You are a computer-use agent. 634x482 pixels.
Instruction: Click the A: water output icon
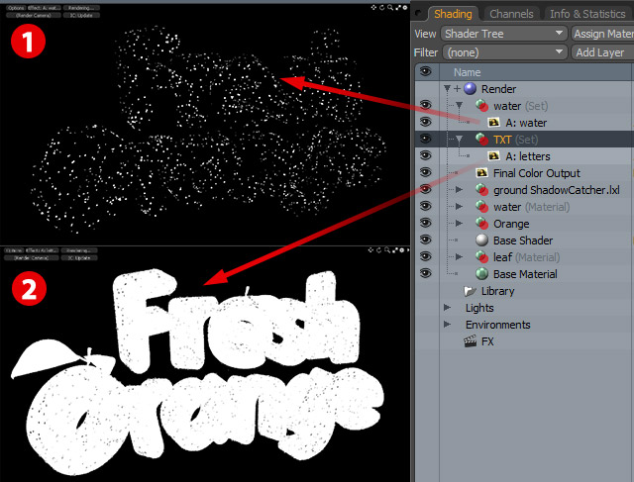pos(493,123)
